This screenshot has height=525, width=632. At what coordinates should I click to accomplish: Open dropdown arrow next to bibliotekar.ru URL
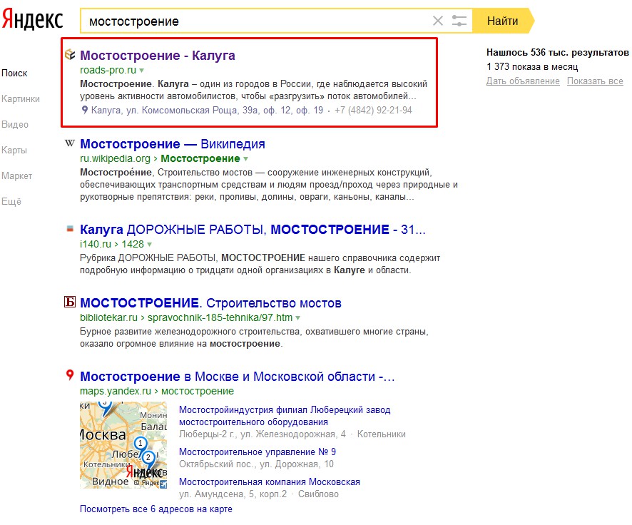298,318
